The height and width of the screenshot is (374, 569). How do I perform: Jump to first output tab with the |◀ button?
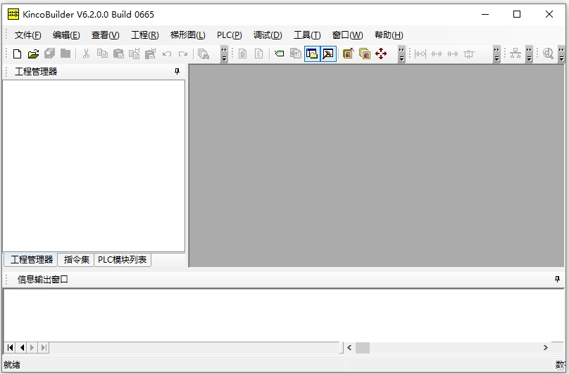(x=10, y=347)
